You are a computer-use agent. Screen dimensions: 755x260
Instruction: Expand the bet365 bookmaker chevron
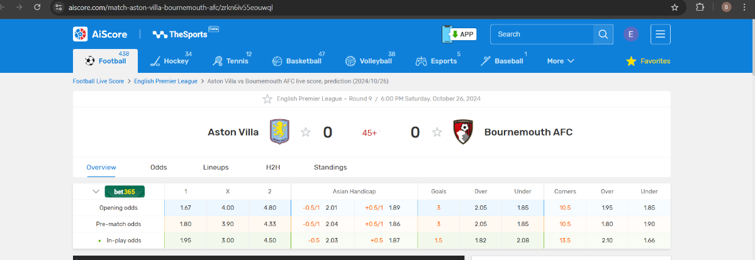tap(96, 192)
